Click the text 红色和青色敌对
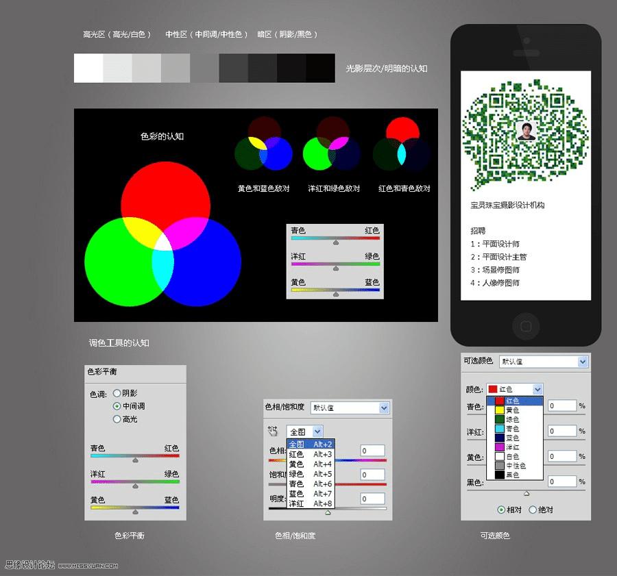 click(404, 188)
